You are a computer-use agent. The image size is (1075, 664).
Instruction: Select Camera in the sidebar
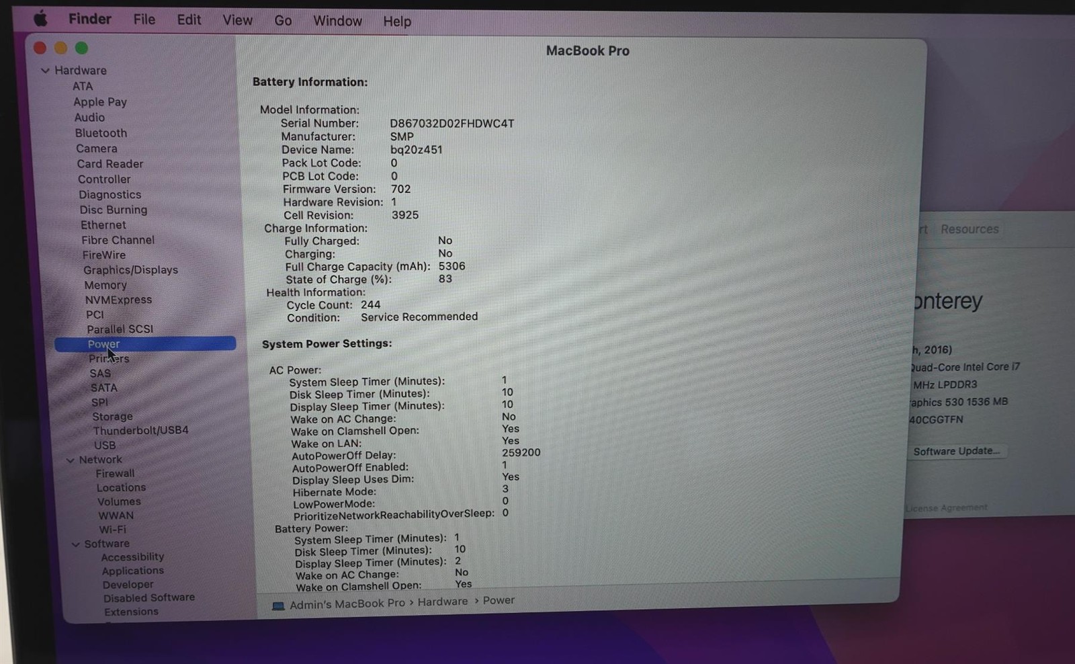(96, 149)
